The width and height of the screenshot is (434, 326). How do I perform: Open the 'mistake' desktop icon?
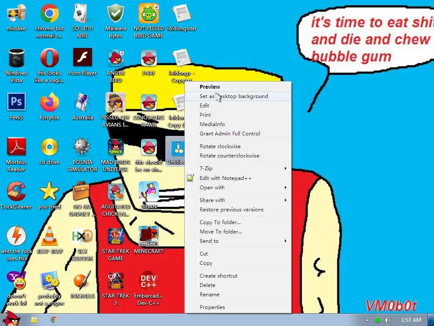click(x=17, y=18)
